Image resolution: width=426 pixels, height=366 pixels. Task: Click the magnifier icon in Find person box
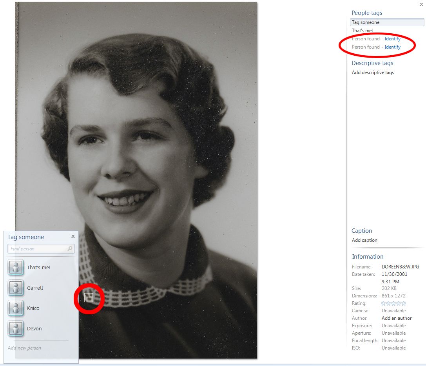(69, 248)
